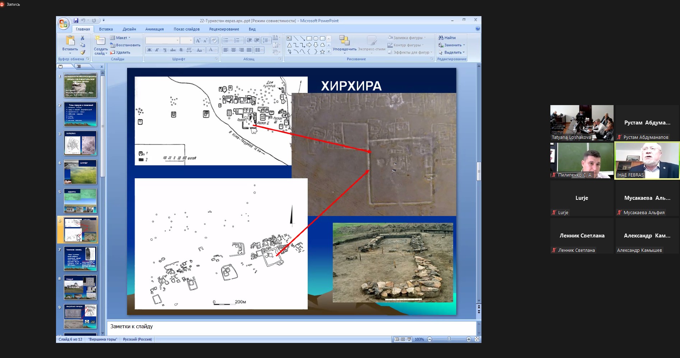Open the Макет layout dropdown
This screenshot has width=680, height=358.
[x=121, y=38]
